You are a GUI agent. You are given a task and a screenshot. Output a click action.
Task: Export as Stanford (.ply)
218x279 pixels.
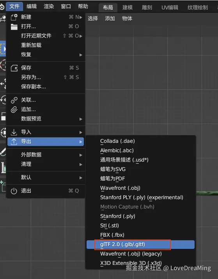[x=140, y=216]
